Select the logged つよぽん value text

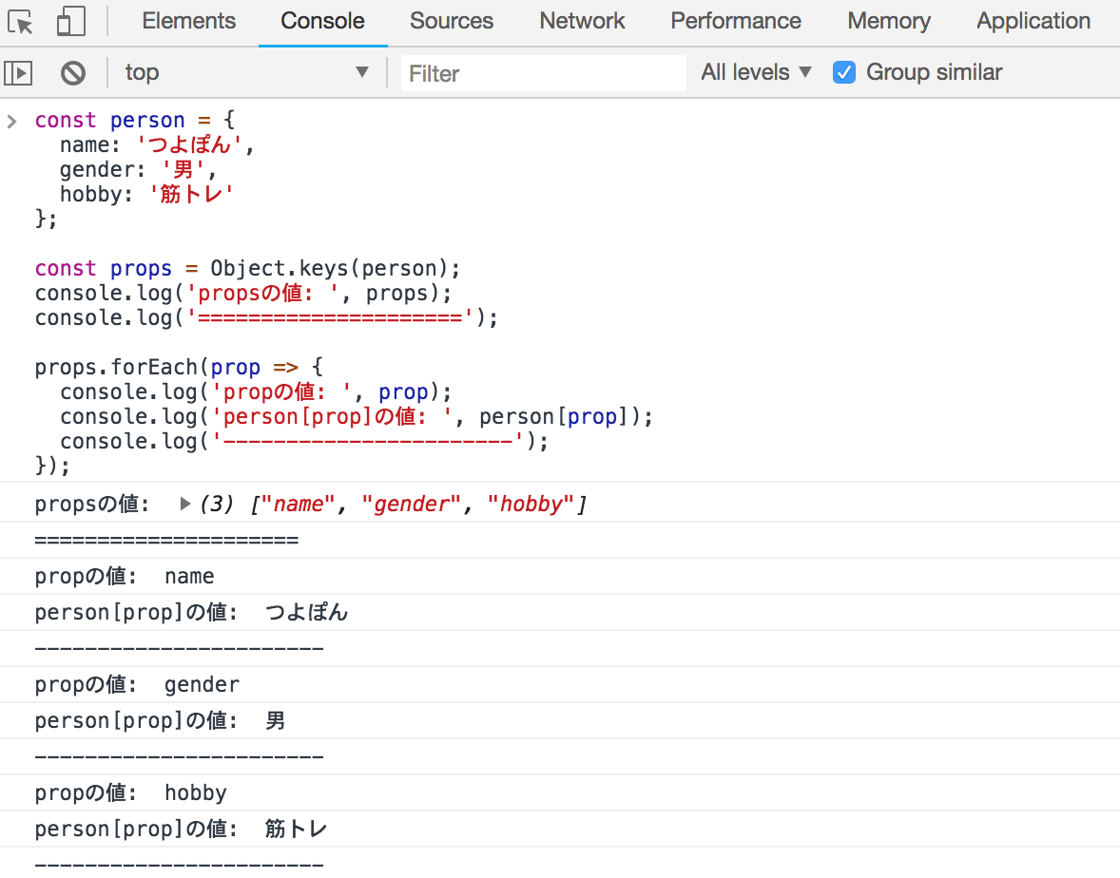(x=305, y=611)
